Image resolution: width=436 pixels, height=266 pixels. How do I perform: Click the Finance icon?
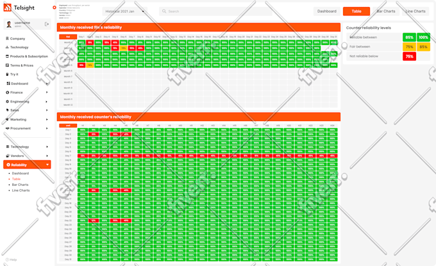8,92
